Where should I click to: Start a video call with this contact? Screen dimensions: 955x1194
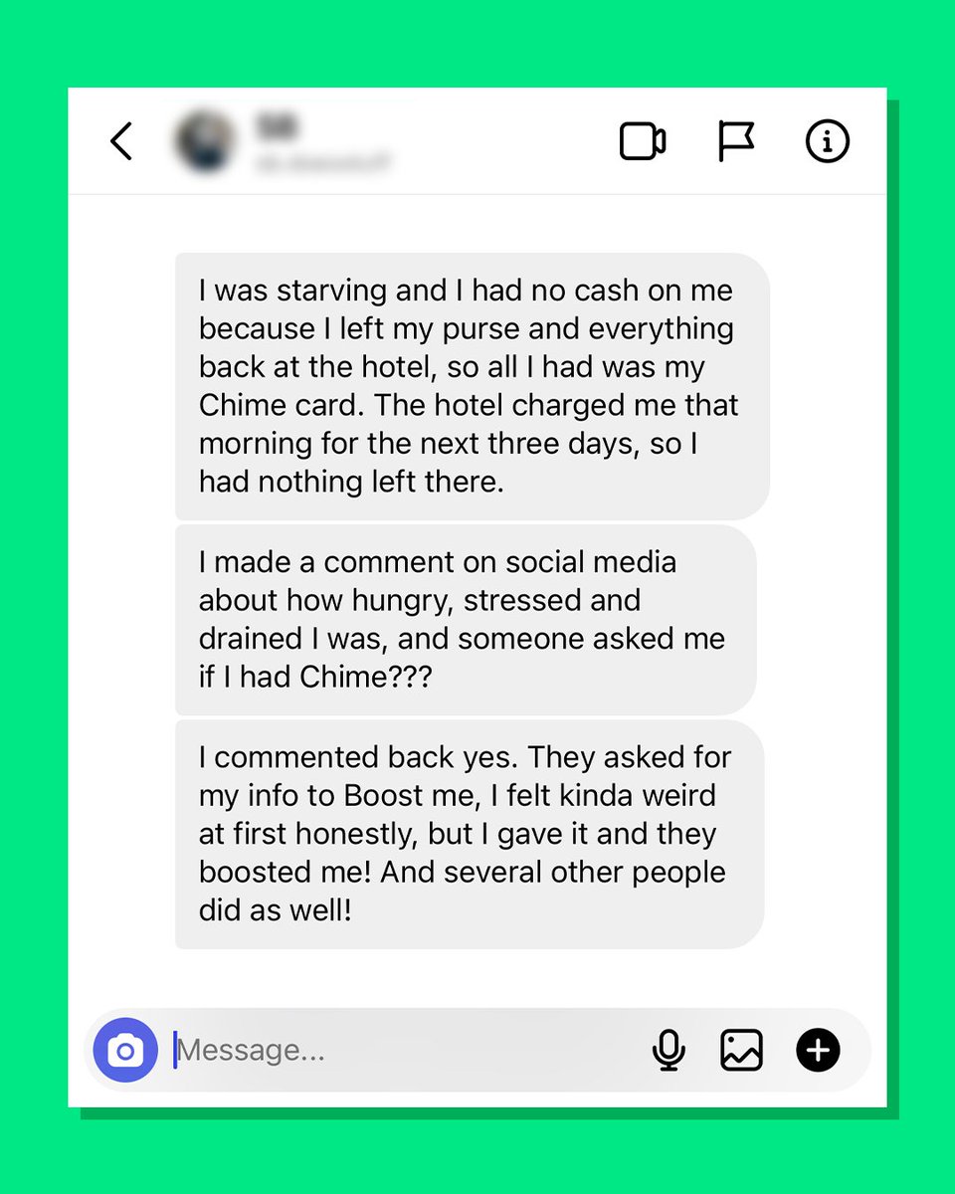pos(643,141)
